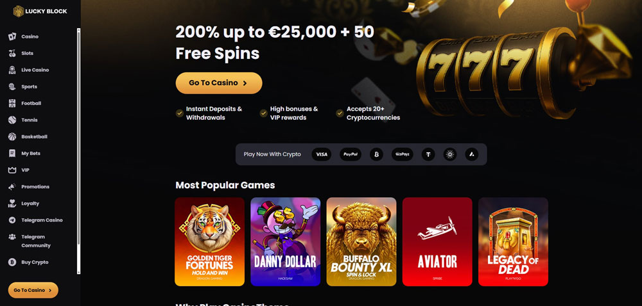Select the VISA payment icon

coord(322,154)
